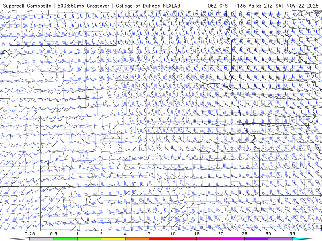Click the '7' legend value label
The image size is (322, 241).
tap(149, 234)
